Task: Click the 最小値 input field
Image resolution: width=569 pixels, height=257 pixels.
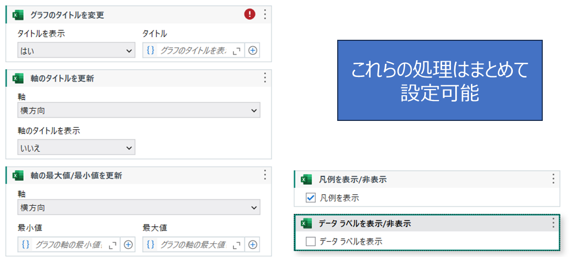Action: (x=69, y=244)
